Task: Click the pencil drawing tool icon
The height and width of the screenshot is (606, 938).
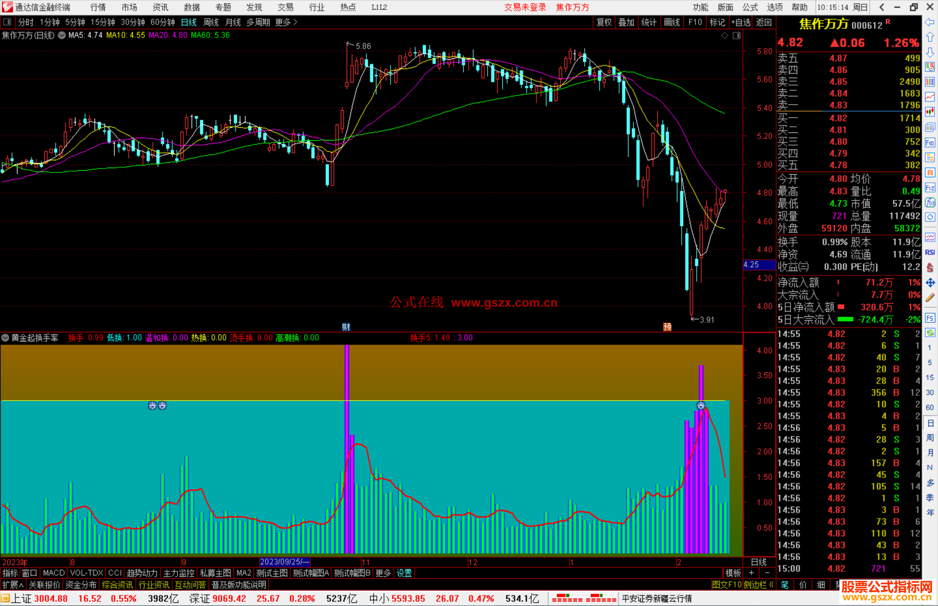Action: click(x=930, y=298)
